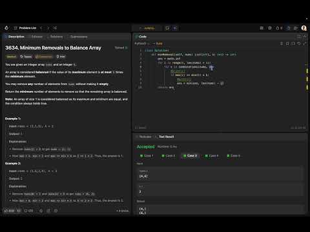Viewport: 310px width, 232px height.
Task: Collapse the Code panel chevron
Action: [305, 37]
